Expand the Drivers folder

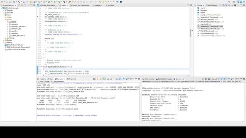(x=3, y=40)
